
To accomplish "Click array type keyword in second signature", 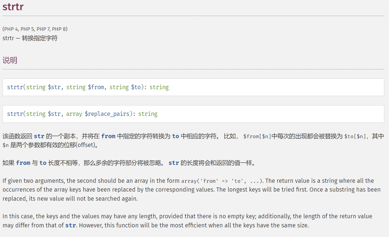I will (74, 114).
